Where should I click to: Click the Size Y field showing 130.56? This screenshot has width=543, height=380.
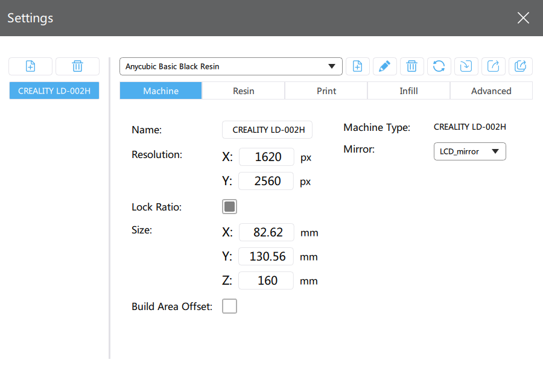266,256
